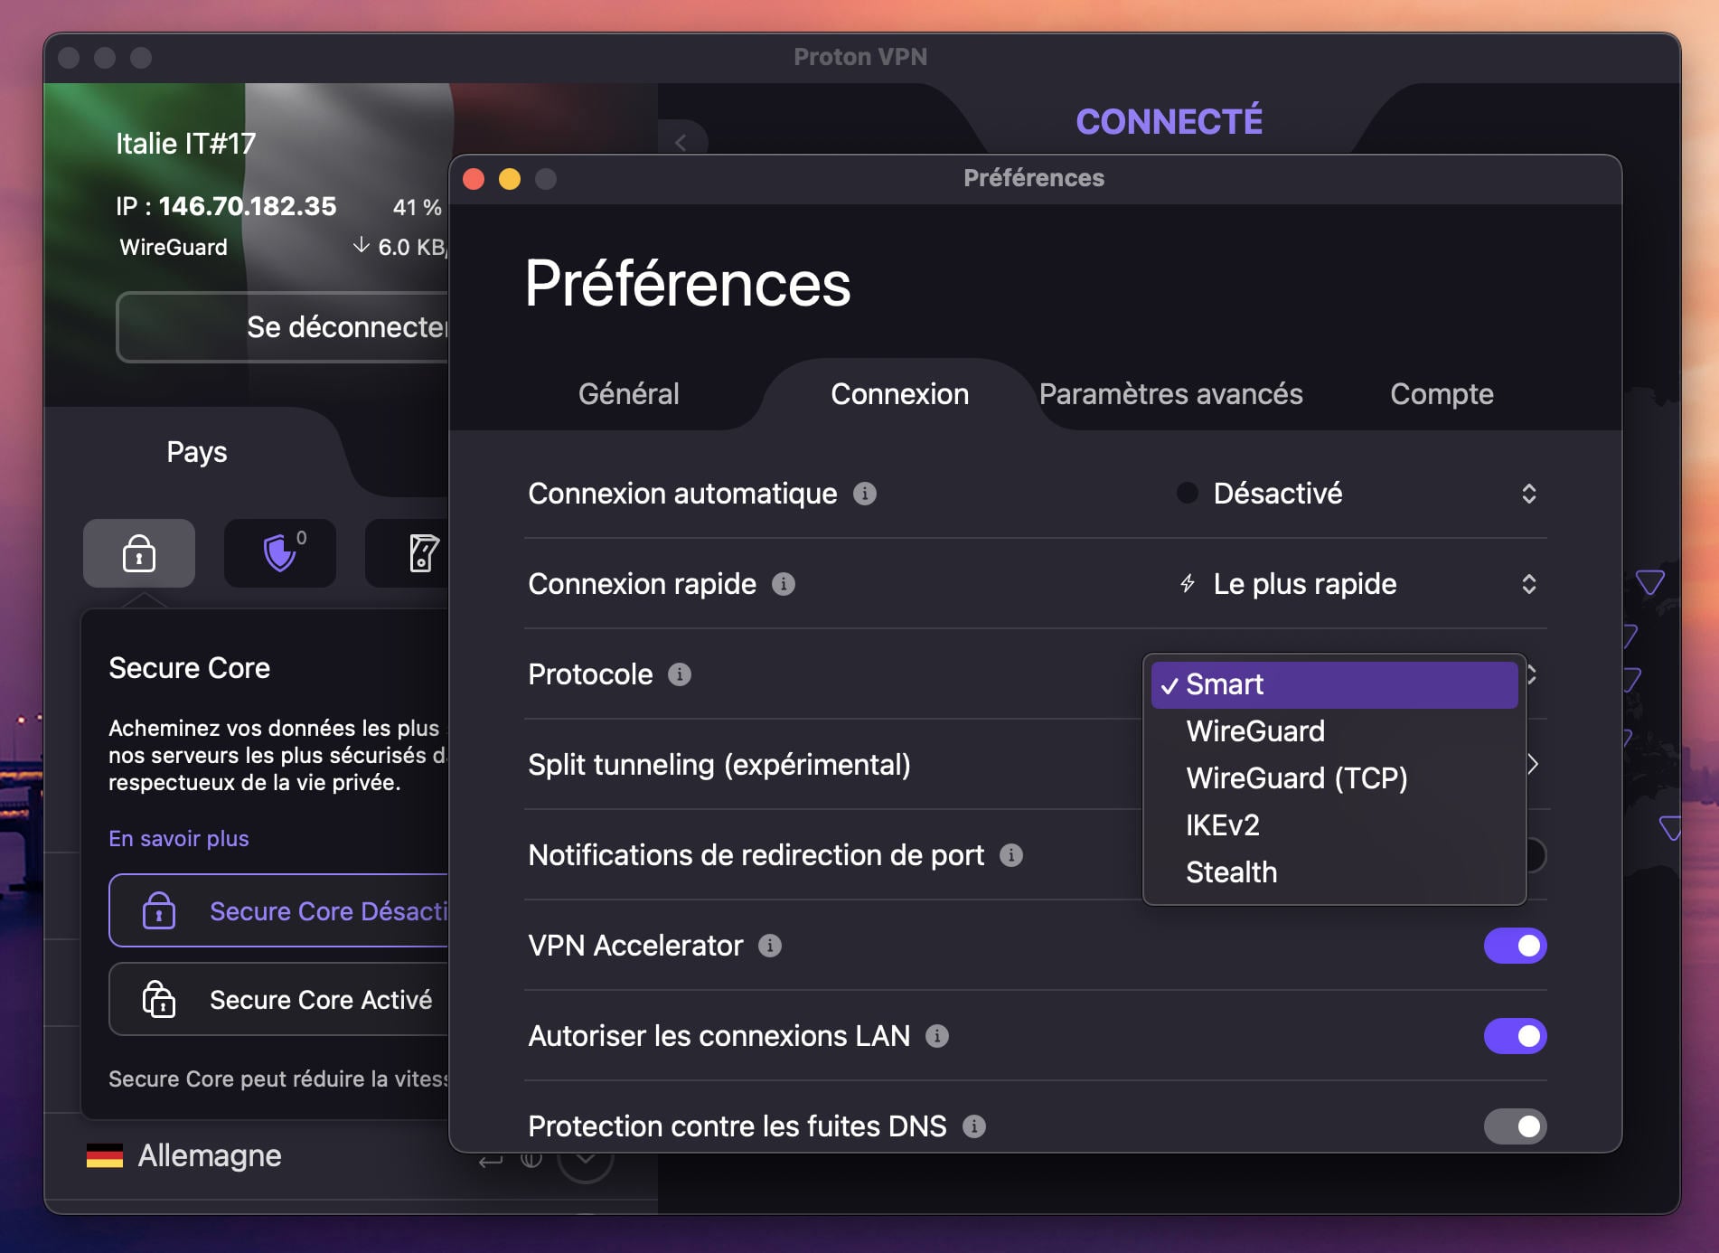Click the lightning icon near Le plus rapide
The image size is (1719, 1253).
[x=1185, y=584]
